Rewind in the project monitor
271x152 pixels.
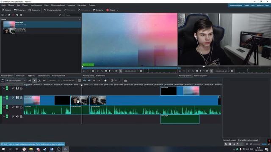click(196, 71)
